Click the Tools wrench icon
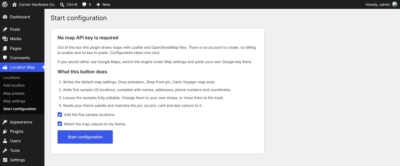This screenshot has width=400, height=166. (x=5, y=151)
